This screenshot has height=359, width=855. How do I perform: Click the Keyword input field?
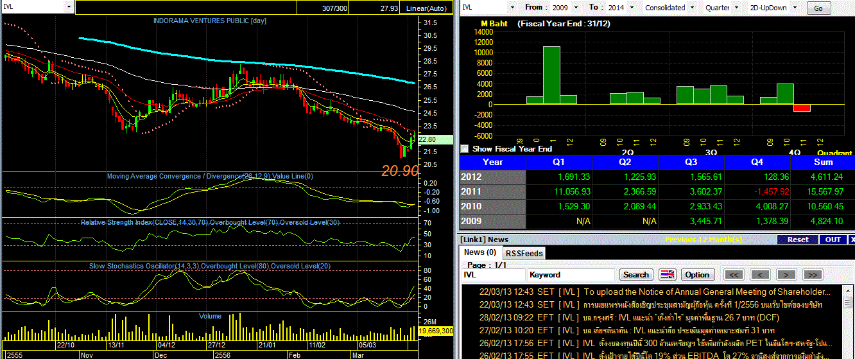571,274
